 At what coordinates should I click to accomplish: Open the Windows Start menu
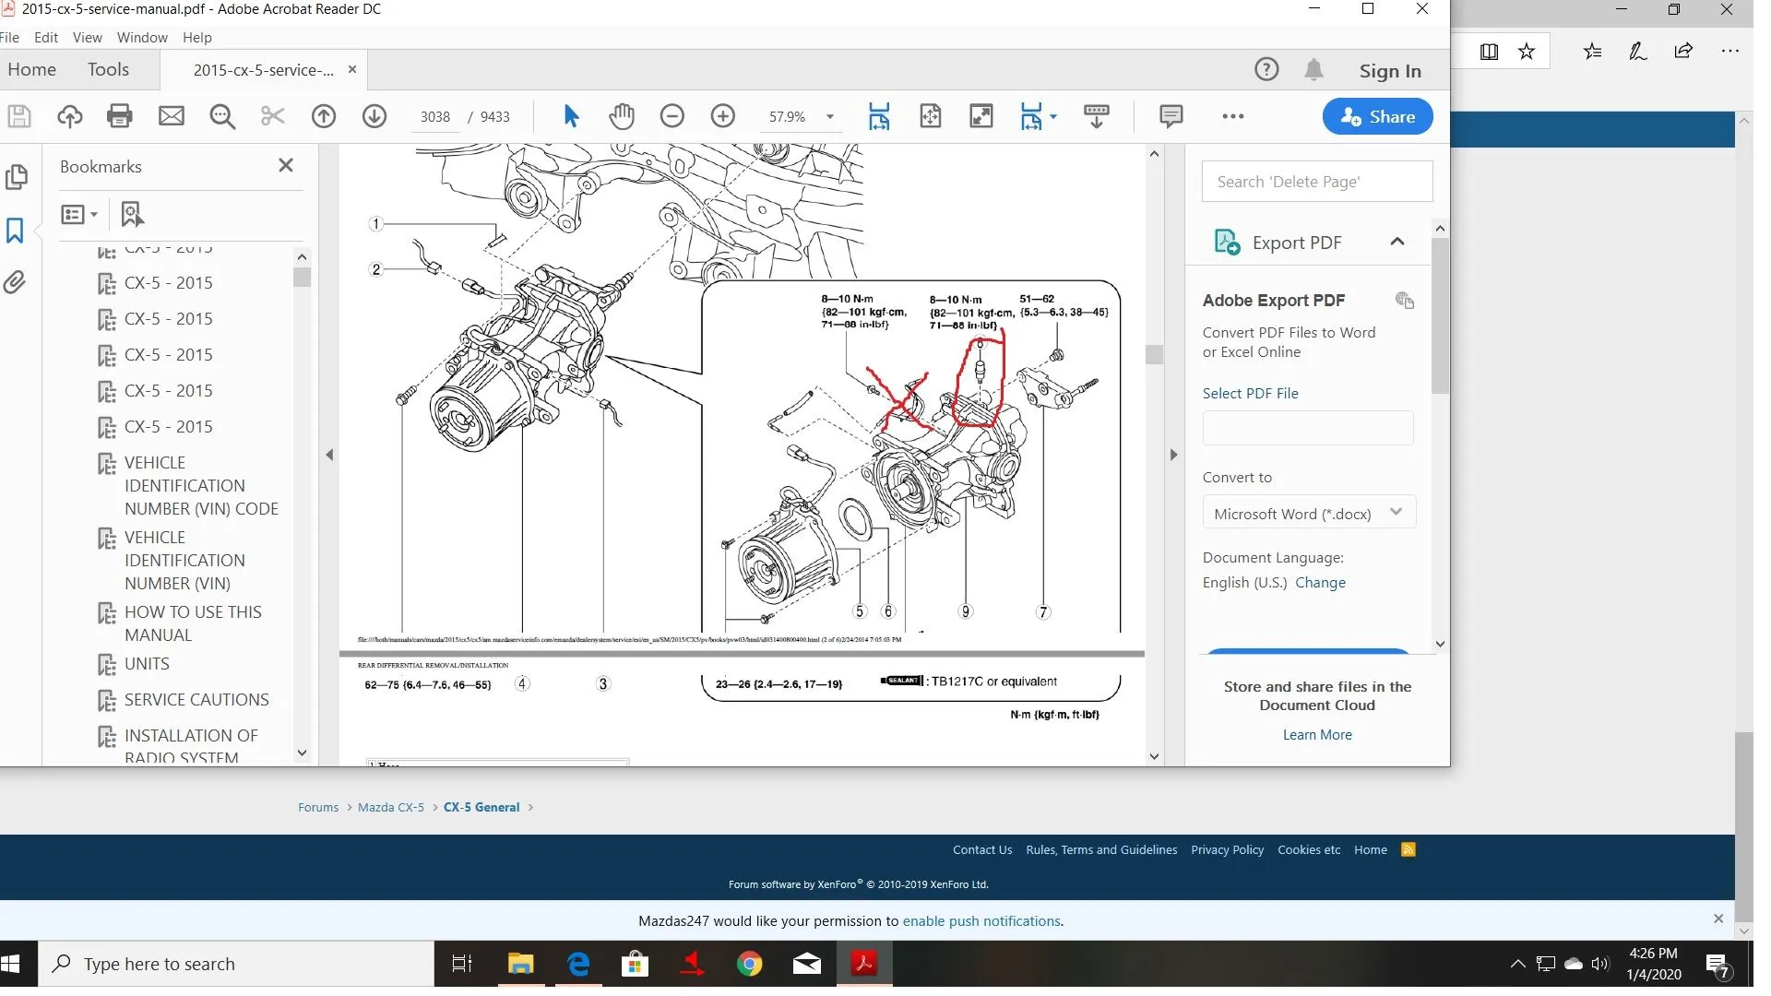(x=11, y=964)
